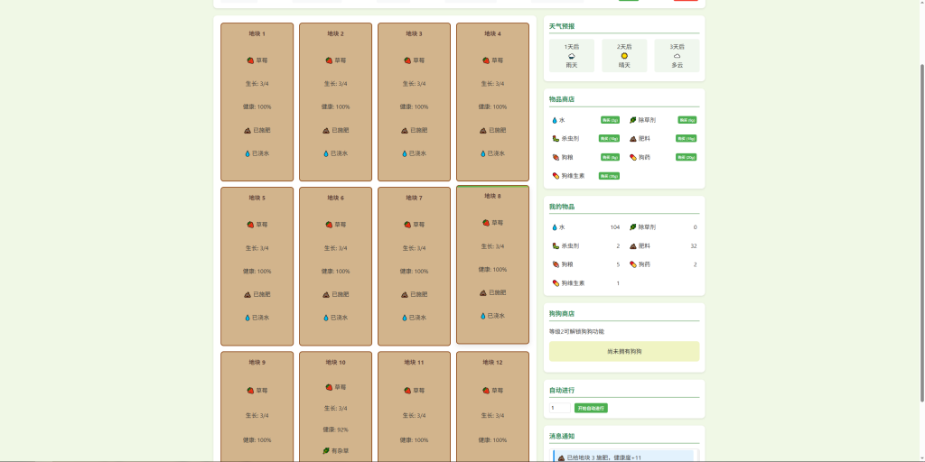Click the 尚未拥有狗狗 notice box
Screen dimensions: 925x462
(624, 351)
